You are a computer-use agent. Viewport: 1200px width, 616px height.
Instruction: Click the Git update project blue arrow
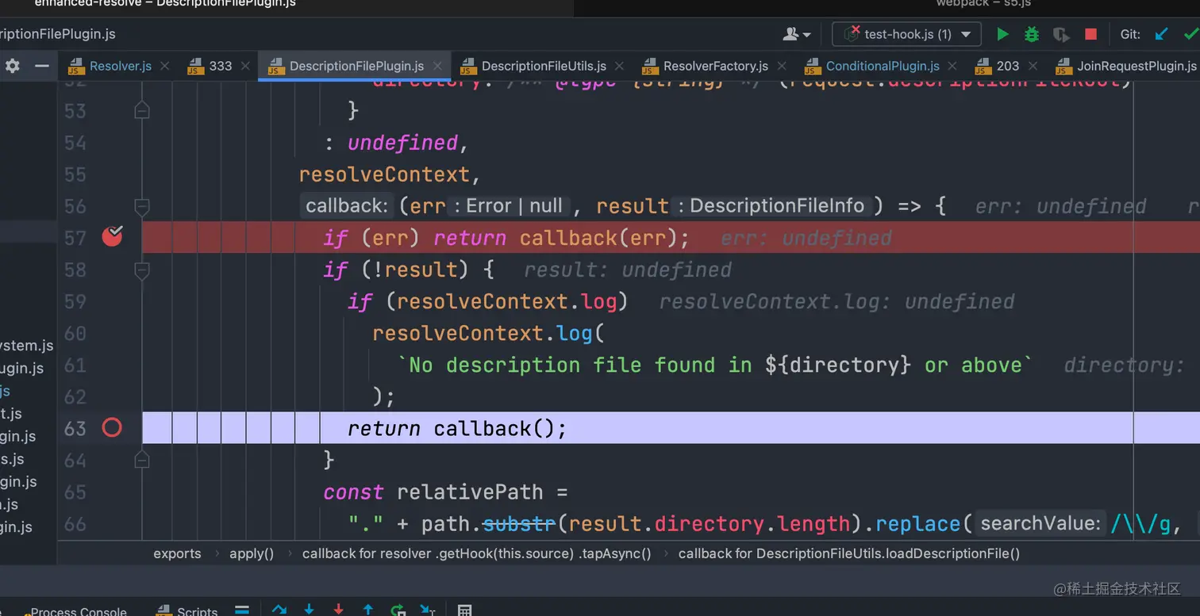tap(1161, 34)
